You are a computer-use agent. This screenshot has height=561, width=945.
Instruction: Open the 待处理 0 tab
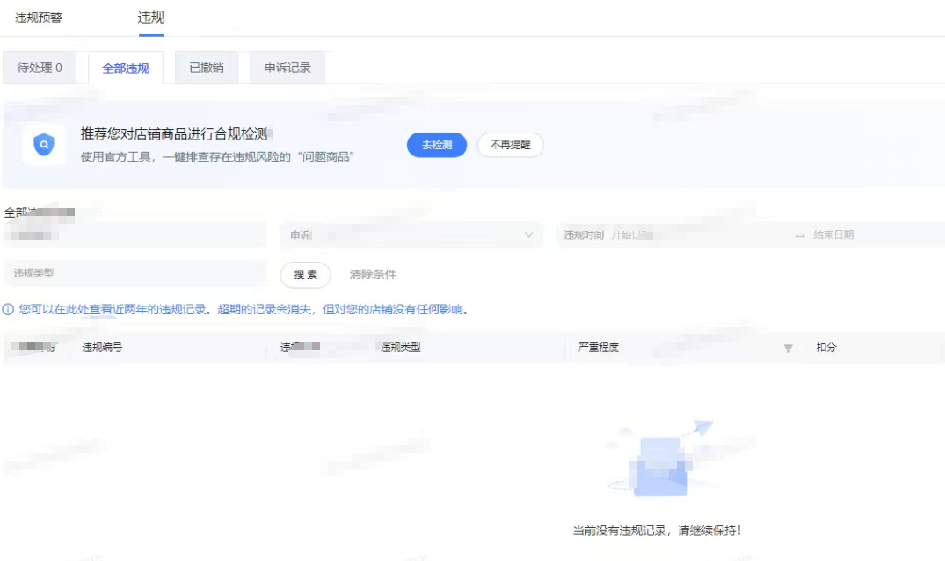click(x=40, y=68)
